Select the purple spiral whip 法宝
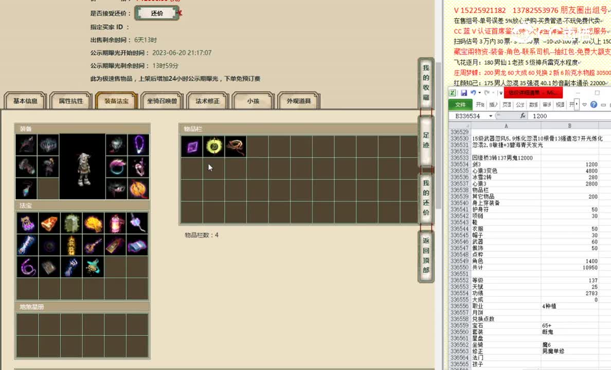Viewport: 611px width, 370px height. (27, 267)
